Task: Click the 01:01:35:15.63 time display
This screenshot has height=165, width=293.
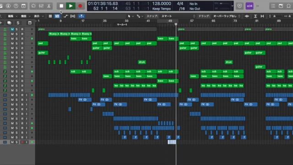Action: (103, 4)
